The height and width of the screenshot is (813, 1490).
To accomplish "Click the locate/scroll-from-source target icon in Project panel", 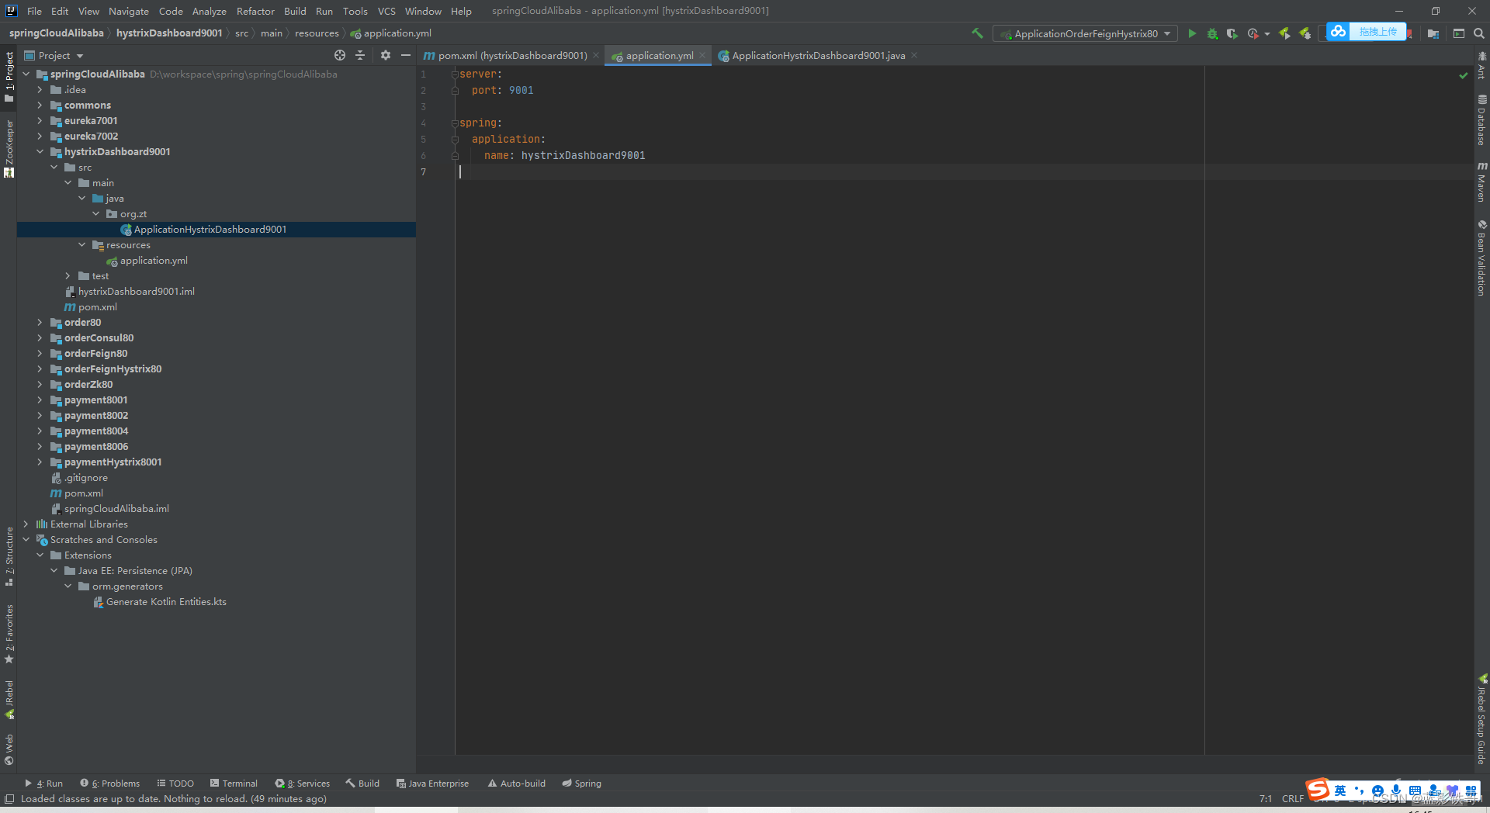I will click(x=340, y=55).
